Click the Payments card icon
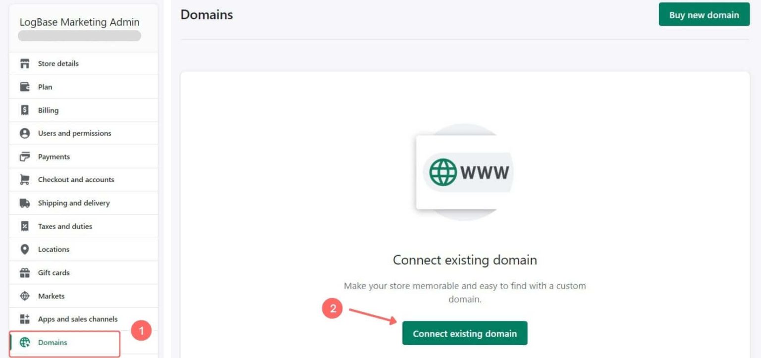Screen dimensions: 761x358 point(25,156)
